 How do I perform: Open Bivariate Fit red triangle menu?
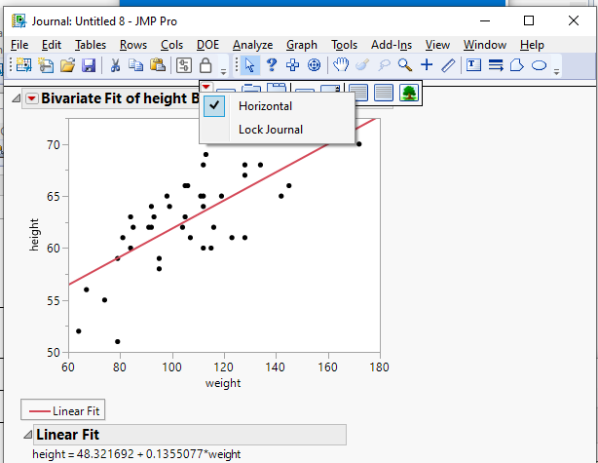coord(32,98)
